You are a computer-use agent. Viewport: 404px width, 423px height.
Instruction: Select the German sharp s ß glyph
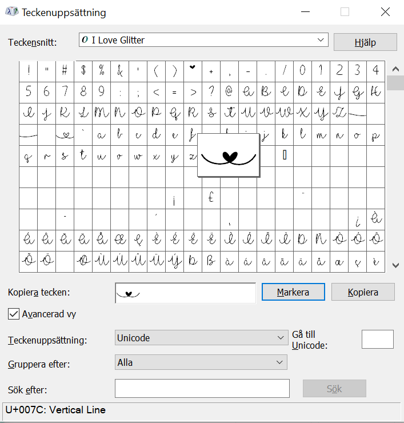[x=211, y=262]
